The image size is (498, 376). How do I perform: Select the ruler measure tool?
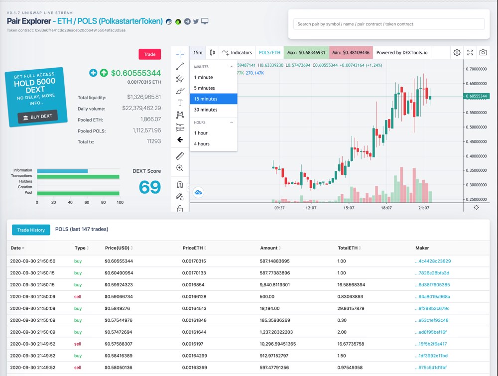tap(180, 155)
